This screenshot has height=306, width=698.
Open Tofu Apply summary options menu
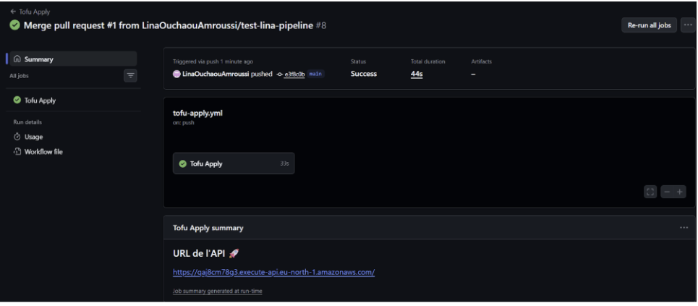[x=684, y=228]
